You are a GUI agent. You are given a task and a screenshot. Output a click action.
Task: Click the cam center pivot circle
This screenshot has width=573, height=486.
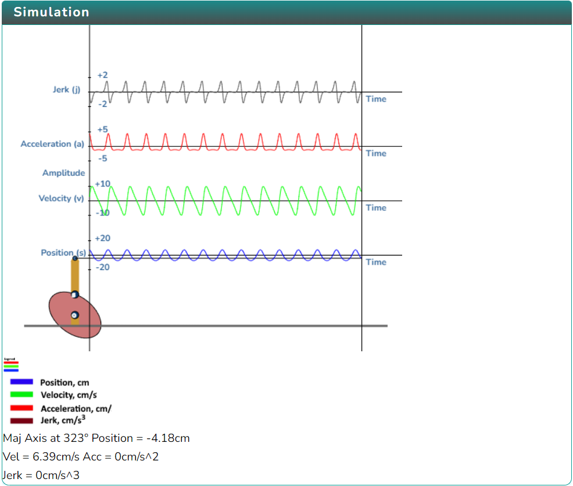pos(74,315)
